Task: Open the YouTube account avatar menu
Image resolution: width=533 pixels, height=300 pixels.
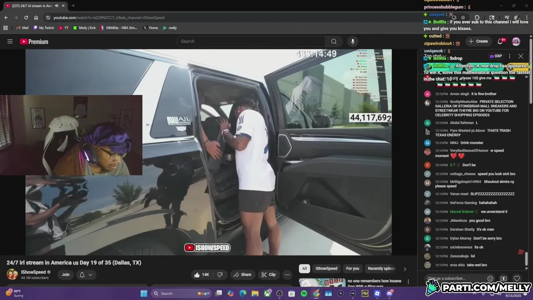Action: (516, 41)
